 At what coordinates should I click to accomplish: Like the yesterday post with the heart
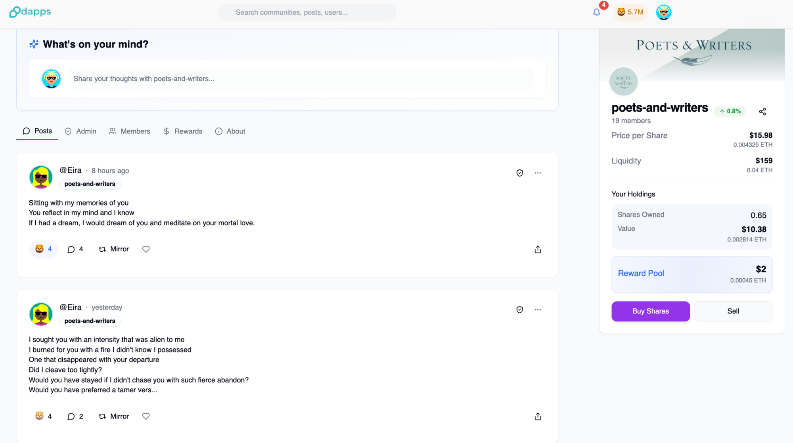(x=146, y=416)
